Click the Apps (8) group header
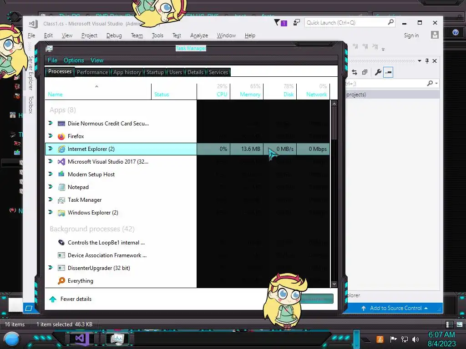The image size is (466, 349). tap(63, 110)
